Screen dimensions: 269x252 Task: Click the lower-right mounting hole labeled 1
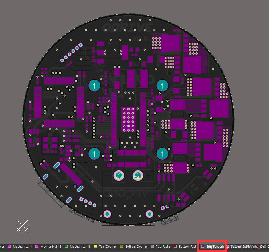point(162,154)
